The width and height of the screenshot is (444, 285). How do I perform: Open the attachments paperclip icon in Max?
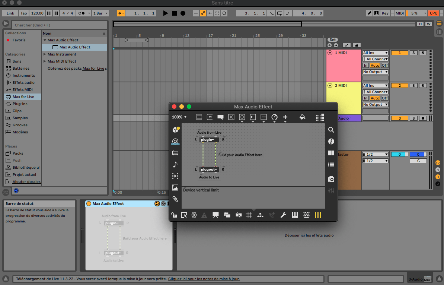click(175, 199)
